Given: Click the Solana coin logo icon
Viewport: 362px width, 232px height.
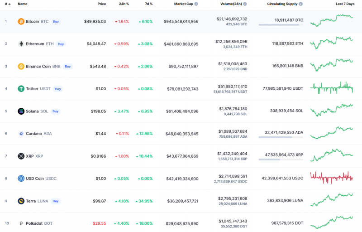Looking at the screenshot, I should (21, 111).
